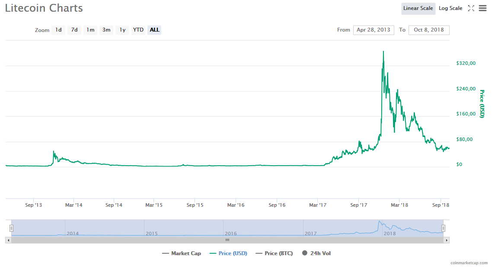Click 2016 label in the navigator
The height and width of the screenshot is (272, 495).
click(231, 234)
